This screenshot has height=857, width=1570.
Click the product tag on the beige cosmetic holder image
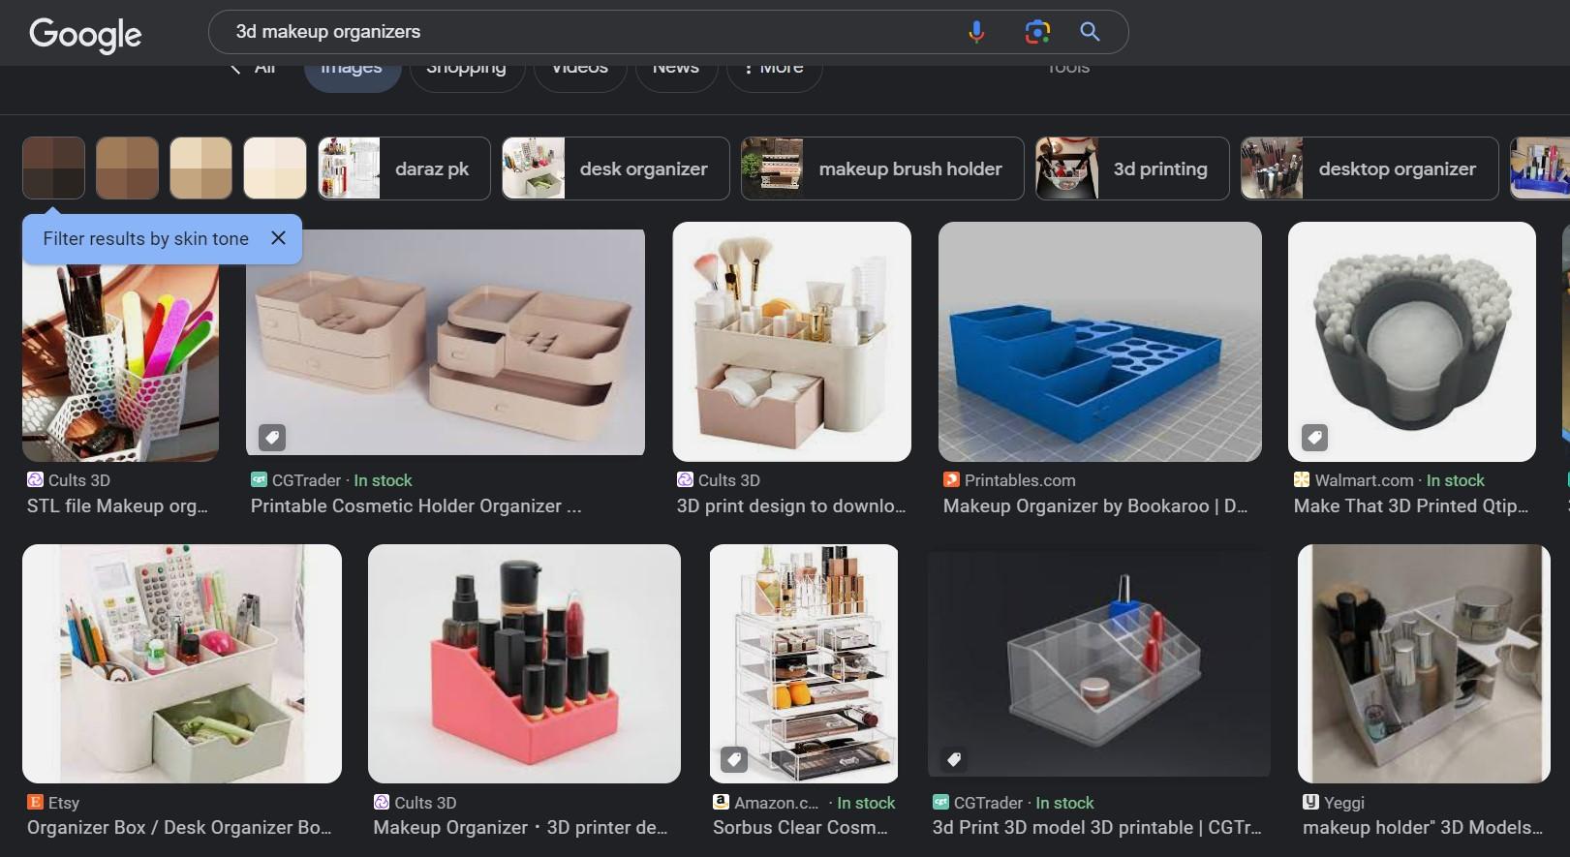point(272,438)
